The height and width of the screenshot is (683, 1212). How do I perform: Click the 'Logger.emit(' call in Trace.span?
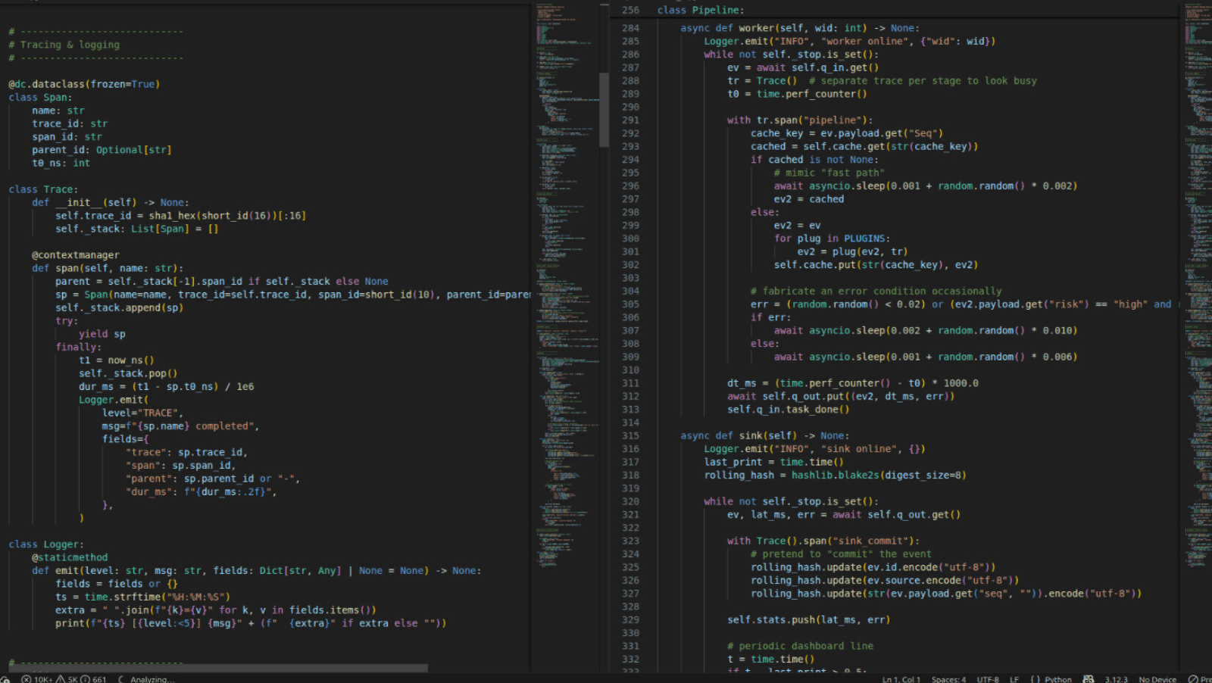click(114, 400)
